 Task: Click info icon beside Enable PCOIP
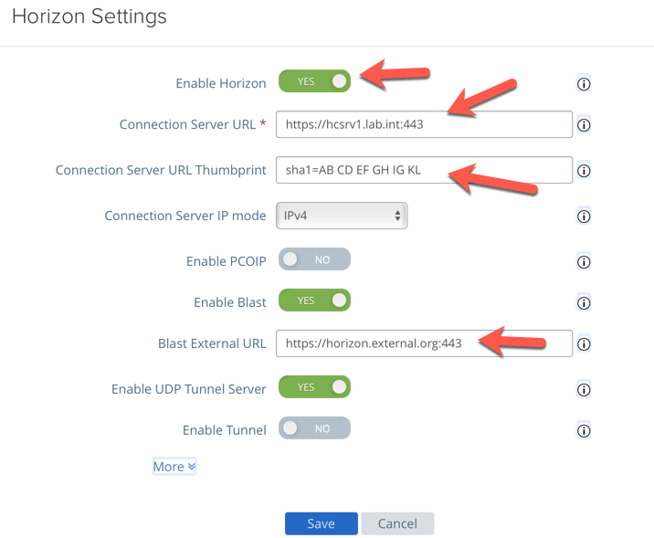point(585,262)
